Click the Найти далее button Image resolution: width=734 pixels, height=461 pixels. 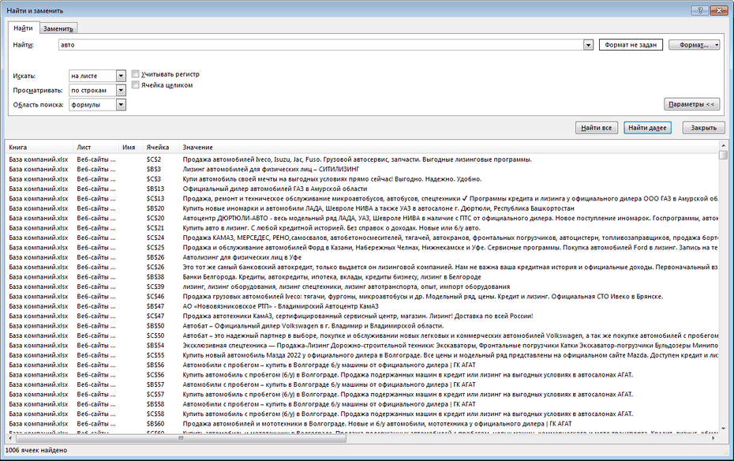coord(647,128)
